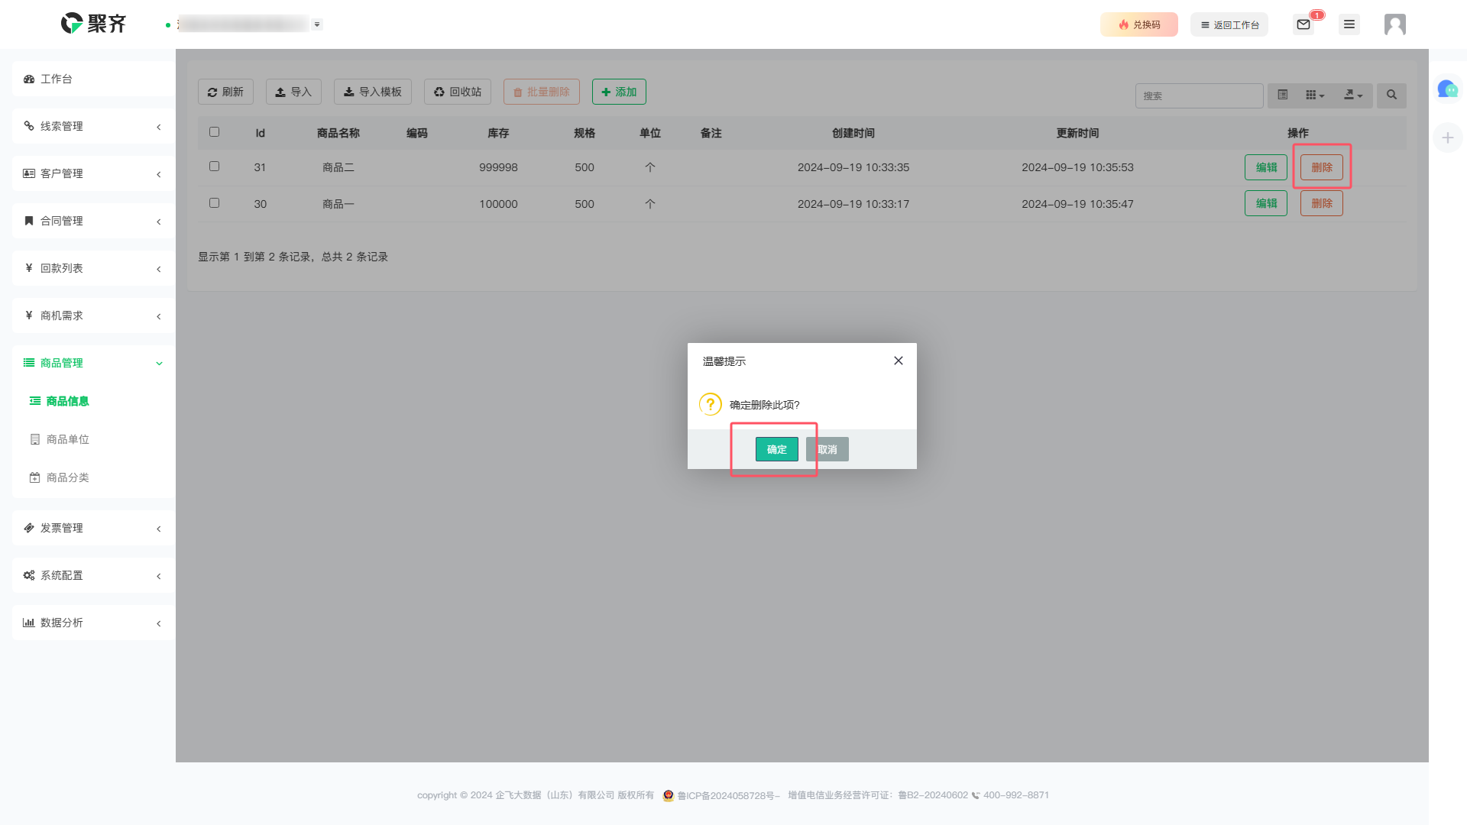Click cell 100000 in 库存 column

(x=498, y=204)
